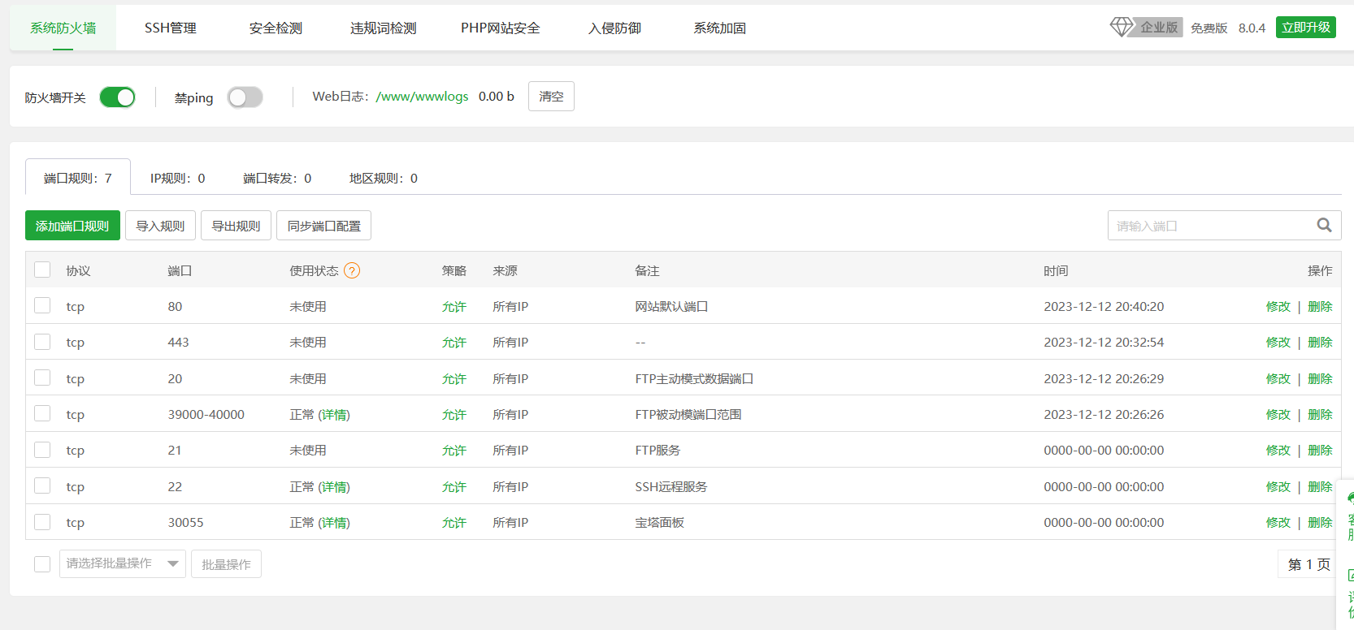
Task: Click the enterprise edition diamond icon
Action: [x=1122, y=28]
